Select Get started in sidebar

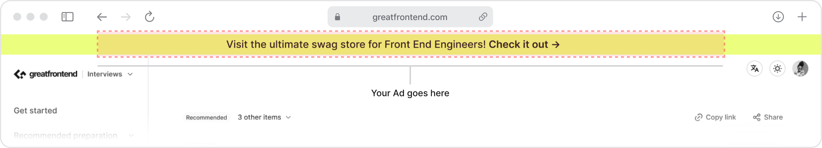(x=35, y=110)
